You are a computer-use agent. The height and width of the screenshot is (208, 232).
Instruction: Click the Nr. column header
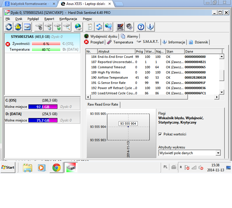tap(92, 51)
